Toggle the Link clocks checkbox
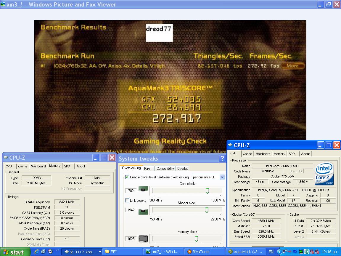341x256 pixels. pos(127,201)
